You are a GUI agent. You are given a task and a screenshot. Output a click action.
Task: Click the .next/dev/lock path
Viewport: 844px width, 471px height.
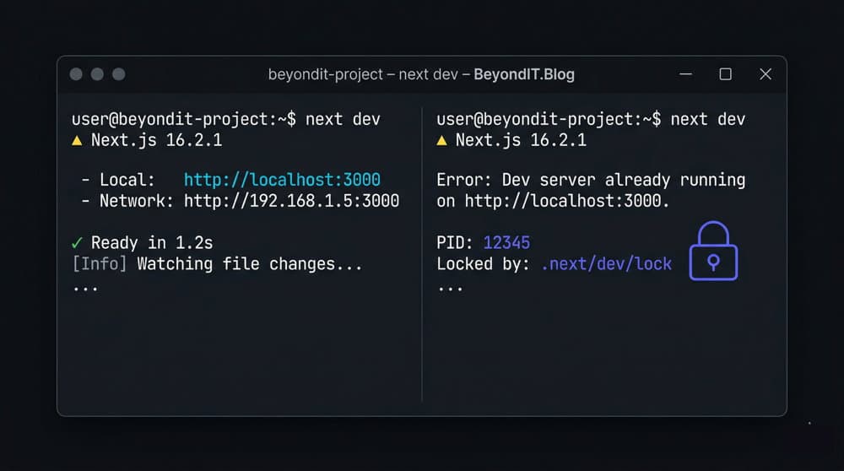point(607,263)
